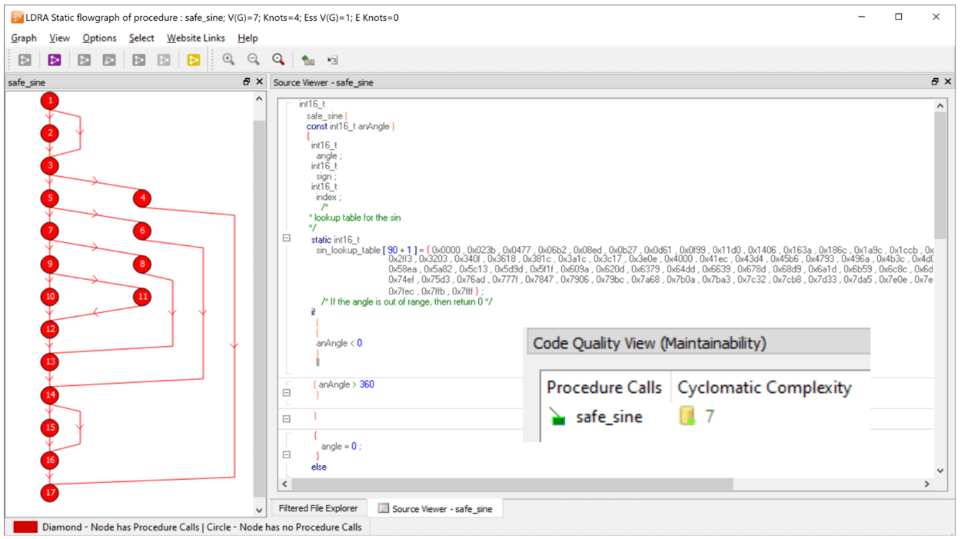Click the rightmost toolbar icon with blue arrow
The height and width of the screenshot is (539, 961).
tap(332, 60)
